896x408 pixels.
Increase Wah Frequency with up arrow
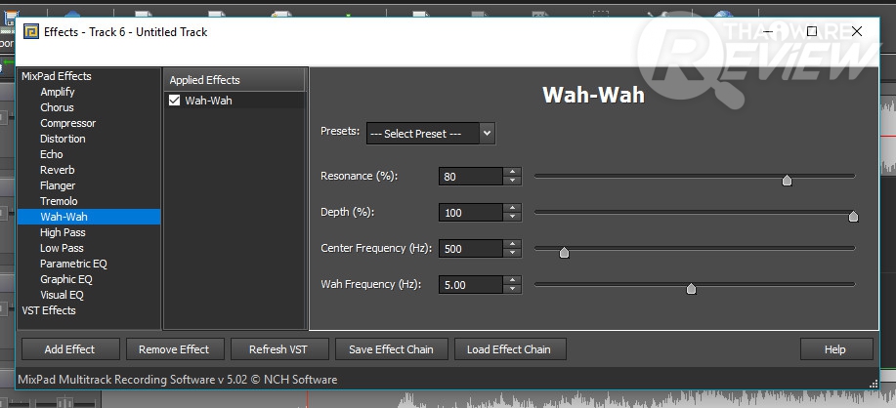click(x=513, y=279)
